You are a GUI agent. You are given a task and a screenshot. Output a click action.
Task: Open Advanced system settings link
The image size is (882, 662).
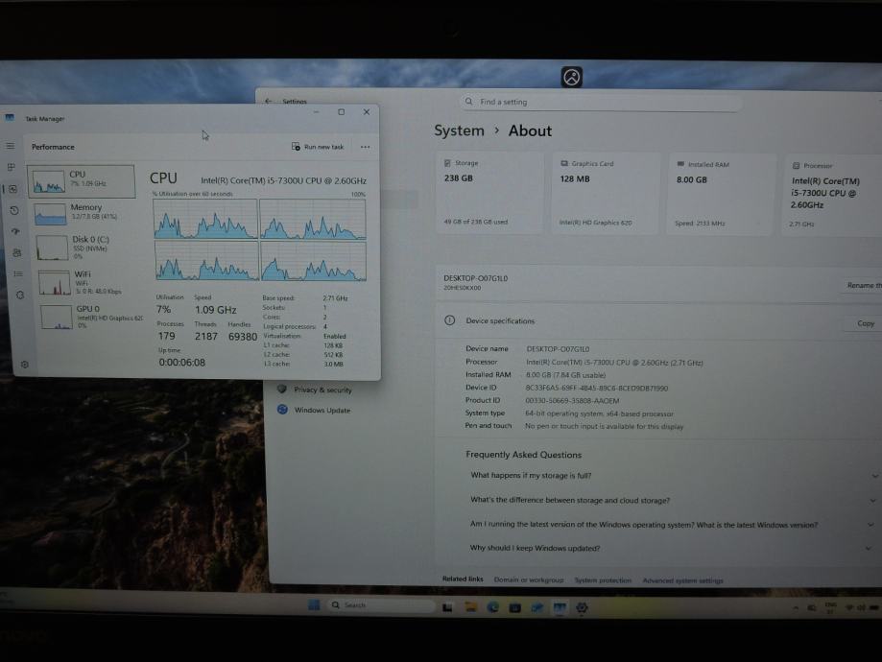(x=683, y=580)
